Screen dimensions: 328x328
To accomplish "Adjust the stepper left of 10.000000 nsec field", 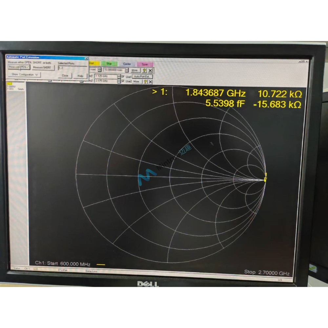I will (x=100, y=70).
